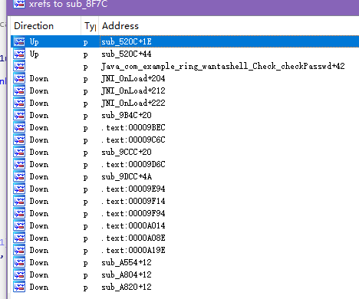This screenshot has height=299, width=359.
Task: Select address .text:00009F94
Action: click(x=133, y=213)
